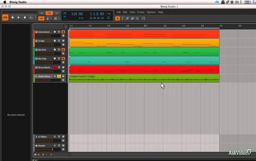
Task: Select the eraser tool
Action: point(132,19)
